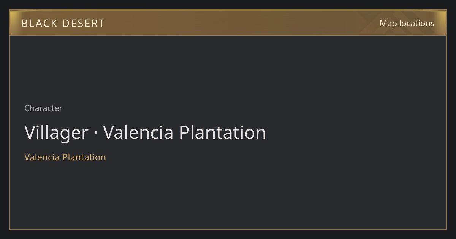This screenshot has width=456, height=239.
Task: Follow the gold Valencia Plantation link
Action: pyautogui.click(x=65, y=157)
